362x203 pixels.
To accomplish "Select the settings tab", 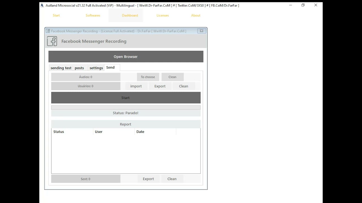I will [x=96, y=68].
